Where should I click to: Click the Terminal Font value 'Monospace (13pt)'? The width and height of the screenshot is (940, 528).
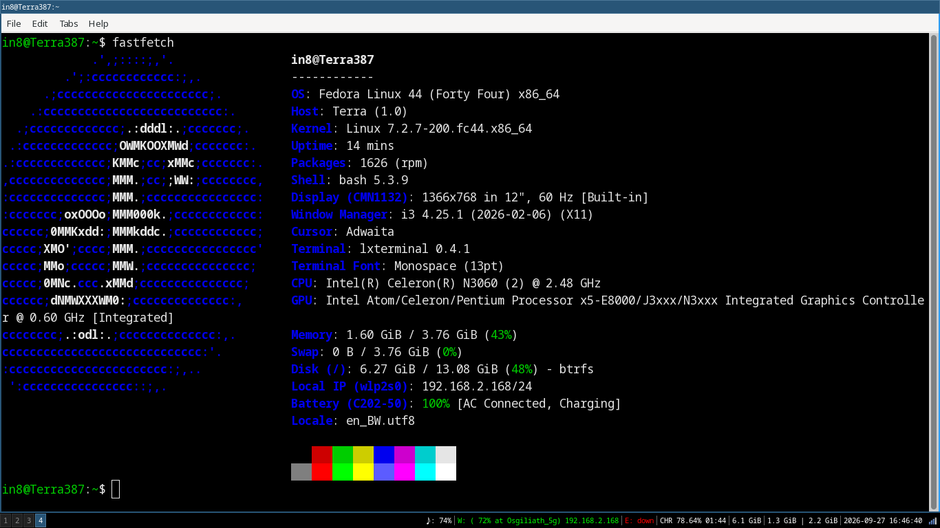point(449,266)
